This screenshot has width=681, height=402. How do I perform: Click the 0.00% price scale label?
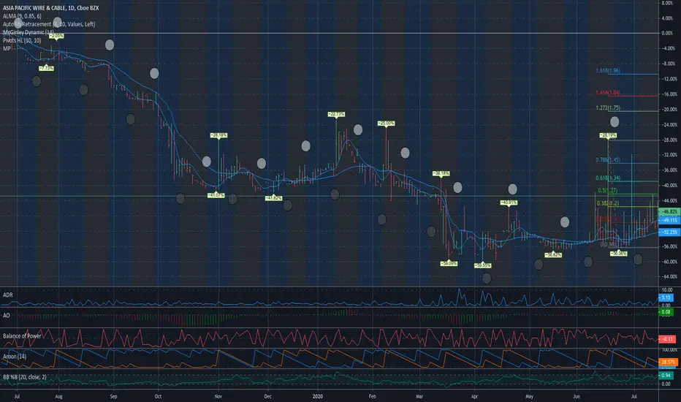click(x=667, y=33)
